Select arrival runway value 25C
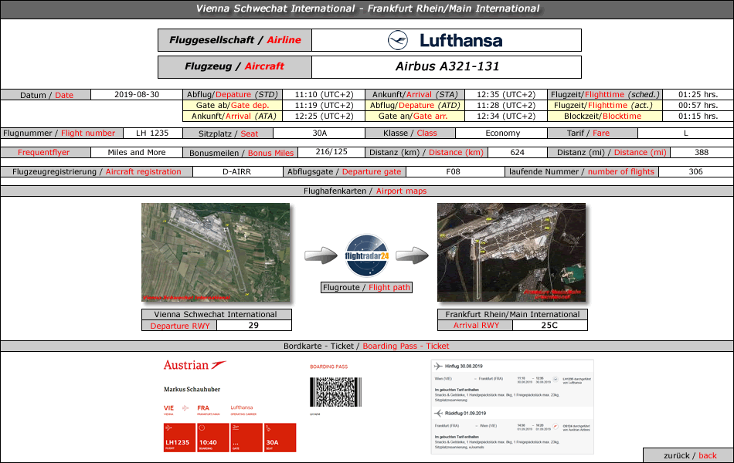This screenshot has width=734, height=463. click(549, 325)
